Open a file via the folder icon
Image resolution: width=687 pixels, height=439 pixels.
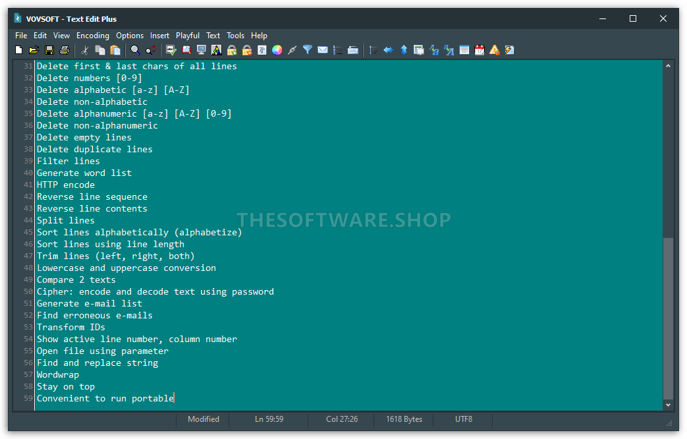pos(34,50)
